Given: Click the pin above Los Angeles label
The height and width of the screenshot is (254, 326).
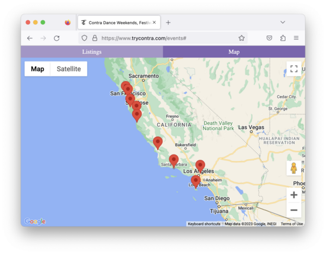Looking at the screenshot, I should pyautogui.click(x=200, y=166).
